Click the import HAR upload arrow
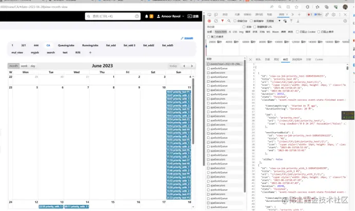 click(x=291, y=21)
